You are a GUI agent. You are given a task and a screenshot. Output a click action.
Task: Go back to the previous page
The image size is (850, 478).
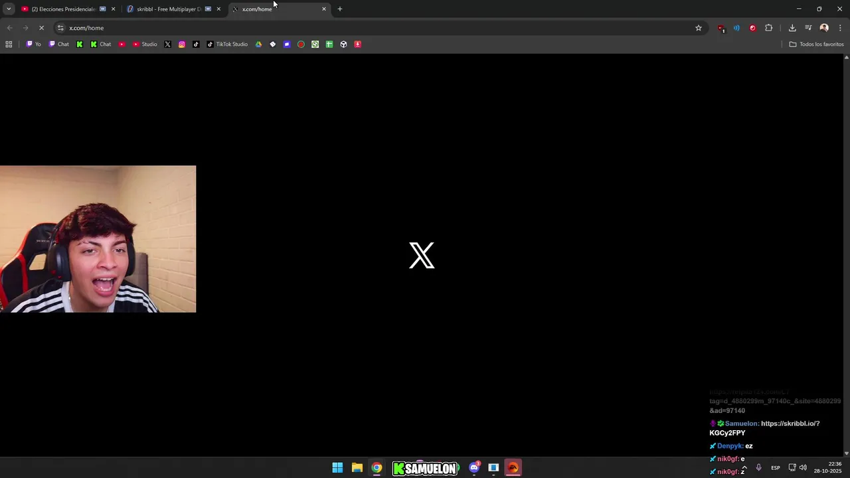(9, 28)
